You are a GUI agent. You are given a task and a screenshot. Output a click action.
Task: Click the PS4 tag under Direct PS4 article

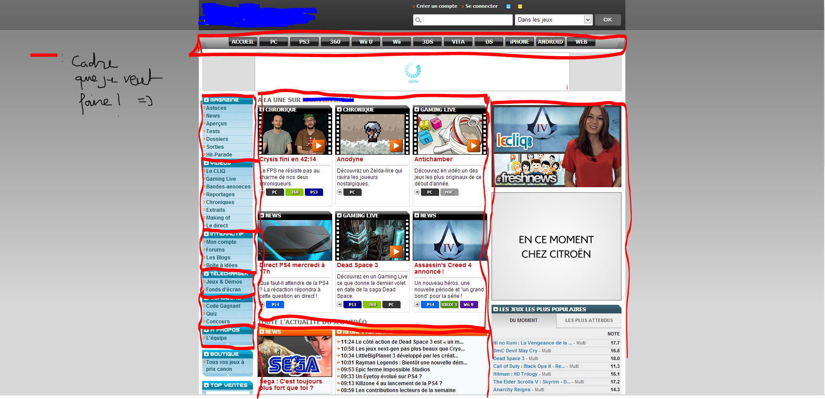click(x=275, y=305)
